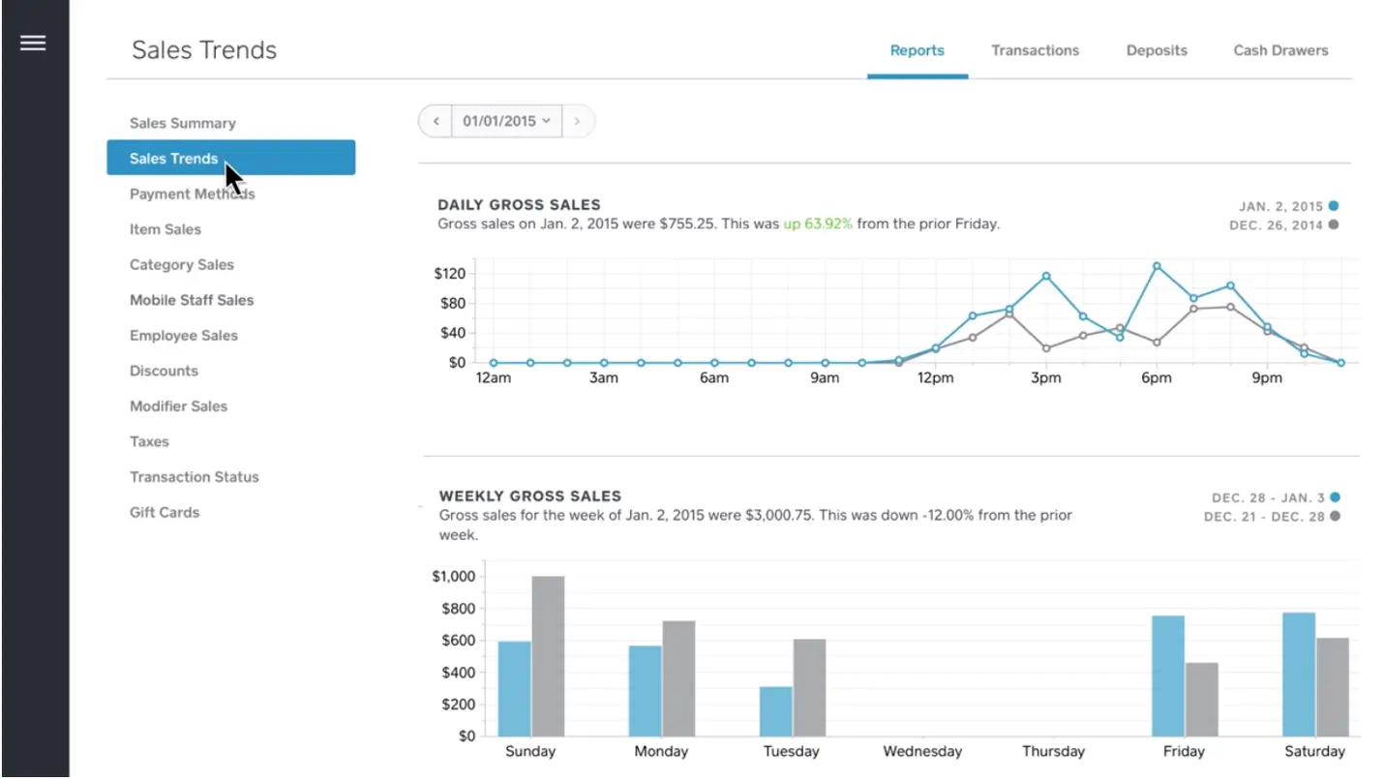Select Gift Cards in the sidebar
Screen dimensions: 1384x779
pos(165,512)
